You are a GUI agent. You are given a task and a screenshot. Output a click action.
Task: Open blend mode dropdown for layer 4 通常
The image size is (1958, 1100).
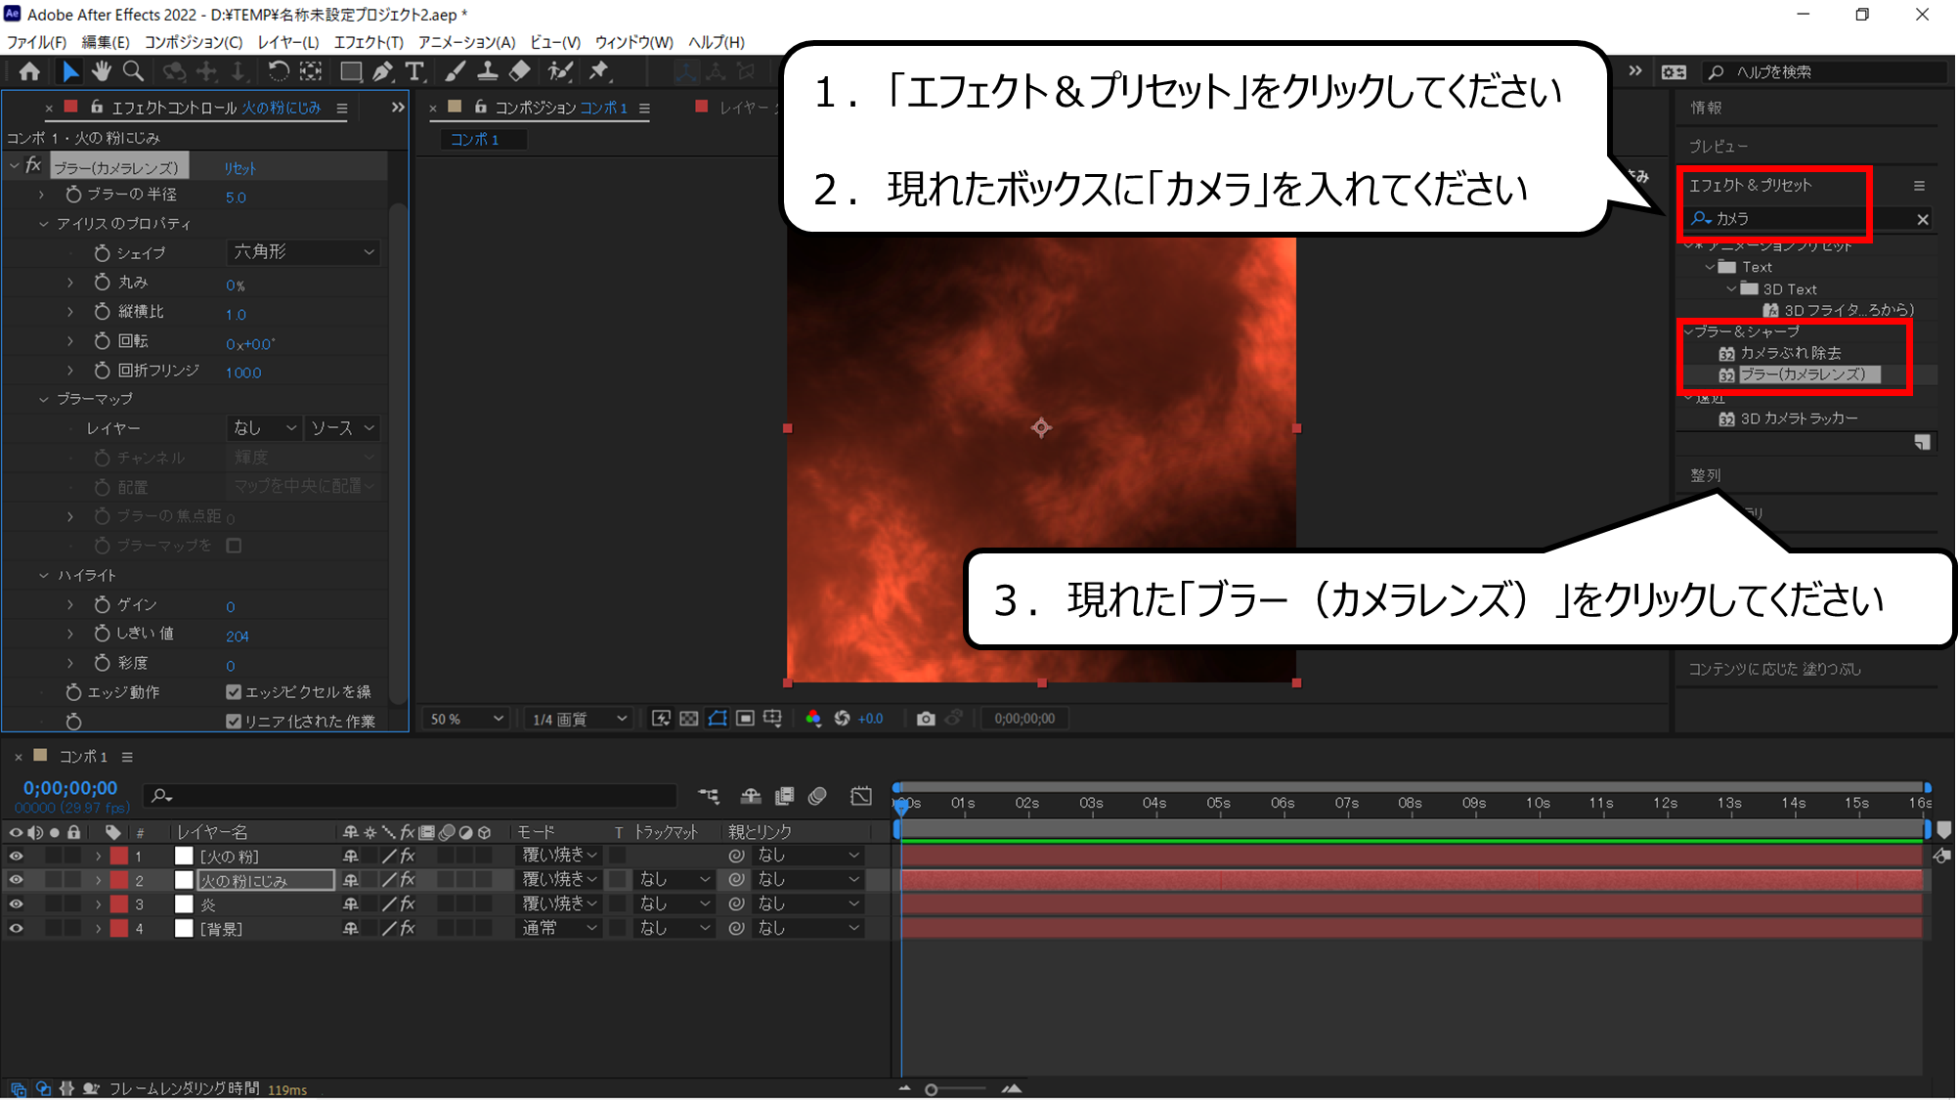point(559,929)
